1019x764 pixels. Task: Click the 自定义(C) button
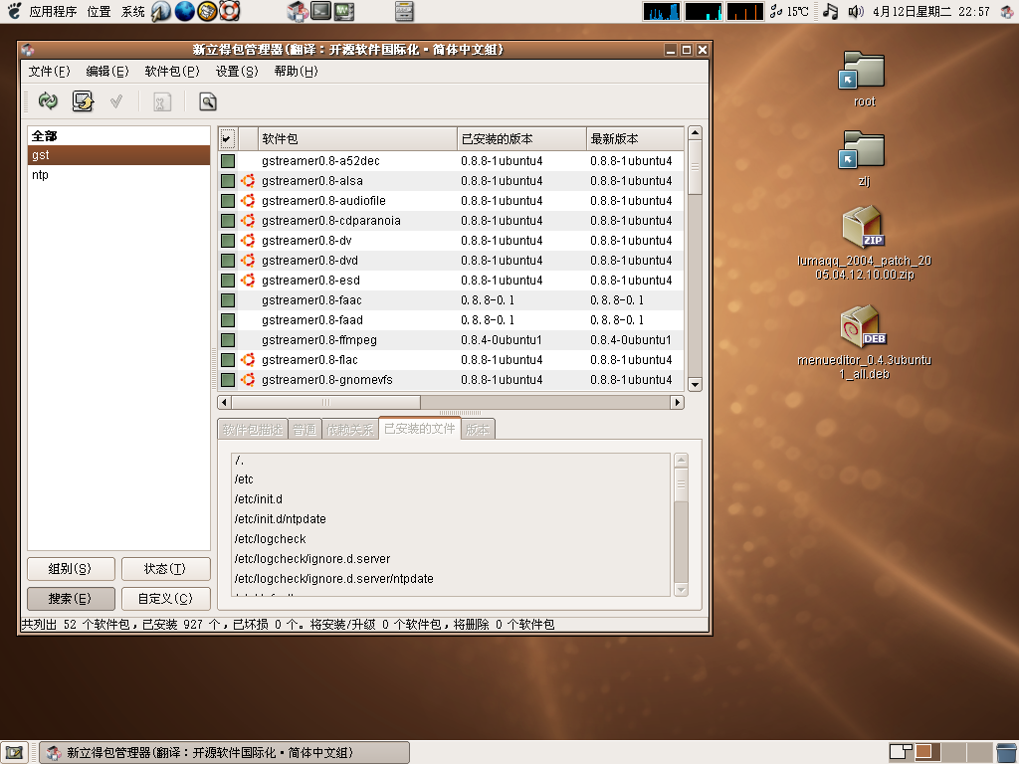pos(166,599)
